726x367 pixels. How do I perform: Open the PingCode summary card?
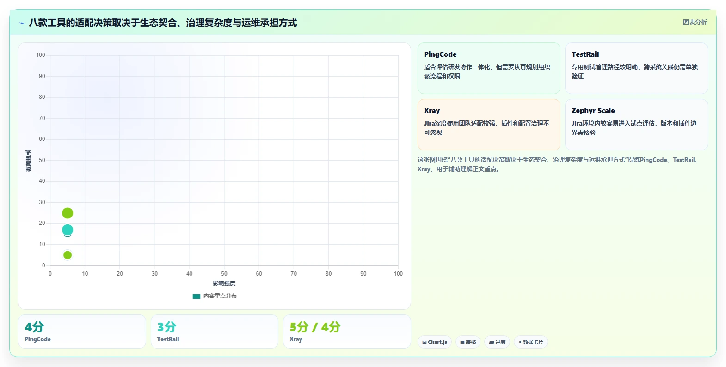pos(489,68)
